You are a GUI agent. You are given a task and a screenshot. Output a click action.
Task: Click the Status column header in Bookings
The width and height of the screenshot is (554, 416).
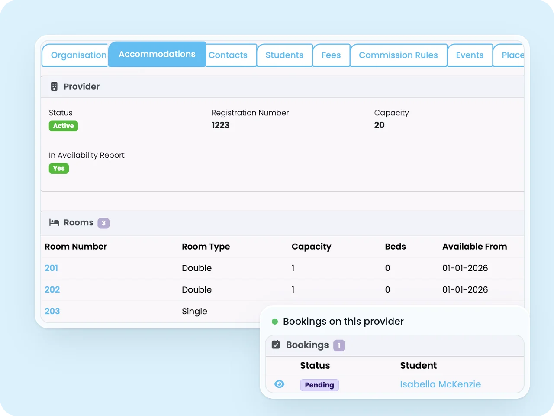(x=315, y=366)
